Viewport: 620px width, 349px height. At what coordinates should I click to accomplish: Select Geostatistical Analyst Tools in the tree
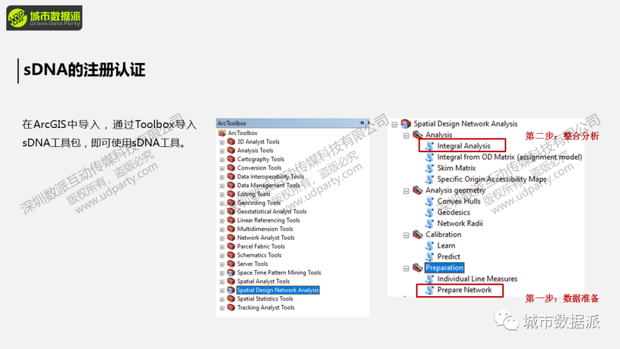click(x=272, y=211)
